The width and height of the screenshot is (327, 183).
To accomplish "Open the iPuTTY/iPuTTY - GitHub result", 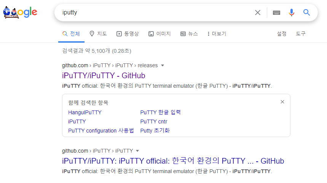I will (104, 76).
